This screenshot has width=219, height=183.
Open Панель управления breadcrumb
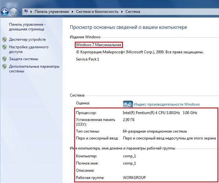(52, 12)
